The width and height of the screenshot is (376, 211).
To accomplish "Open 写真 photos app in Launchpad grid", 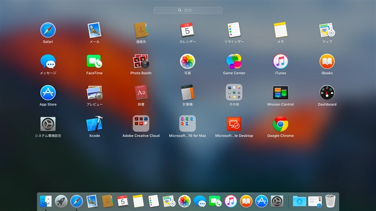I will pos(188,62).
